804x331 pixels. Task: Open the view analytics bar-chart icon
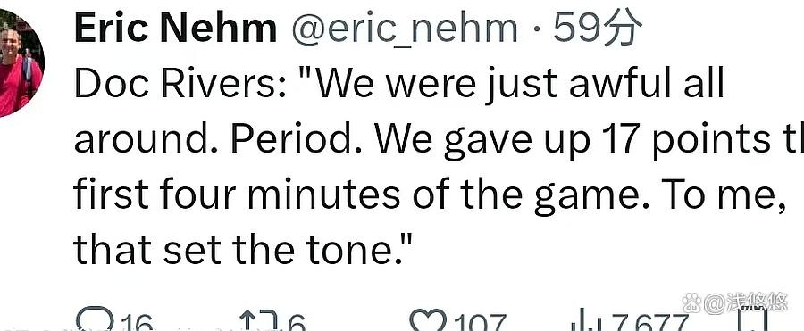[x=587, y=319]
